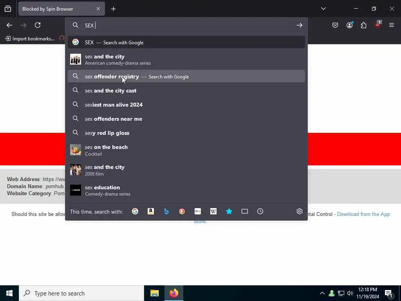The width and height of the screenshot is (401, 301).
Task: Show hidden system tray icons
Action: pyautogui.click(x=322, y=293)
